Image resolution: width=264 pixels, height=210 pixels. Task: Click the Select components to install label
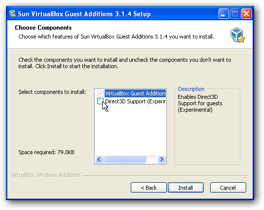click(x=52, y=92)
